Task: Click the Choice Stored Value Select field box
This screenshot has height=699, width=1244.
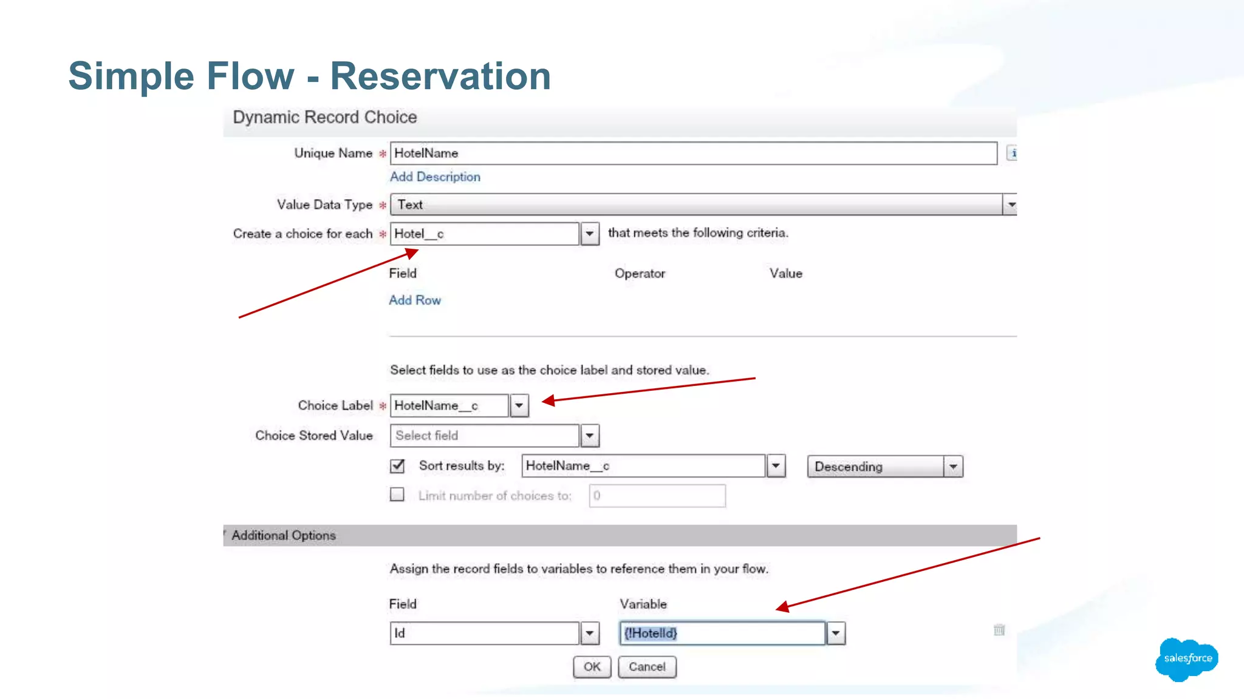Action: click(x=485, y=436)
